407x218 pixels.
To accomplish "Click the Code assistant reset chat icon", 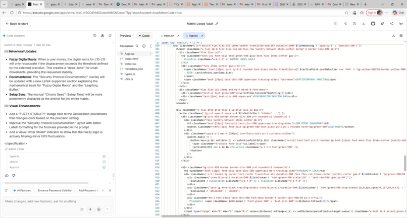I will pos(110,36).
